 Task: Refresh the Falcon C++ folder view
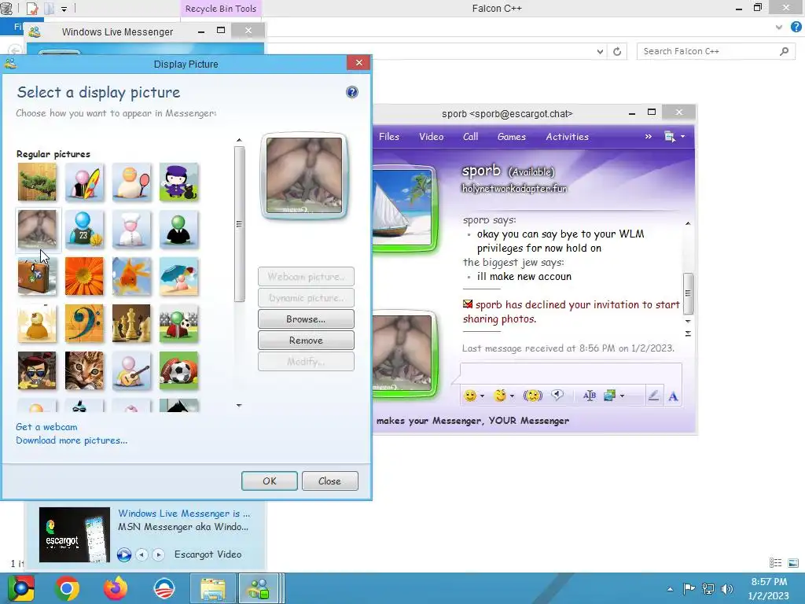click(x=617, y=51)
